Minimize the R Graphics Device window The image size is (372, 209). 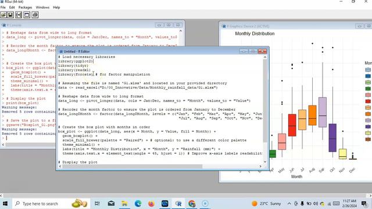click(x=359, y=26)
